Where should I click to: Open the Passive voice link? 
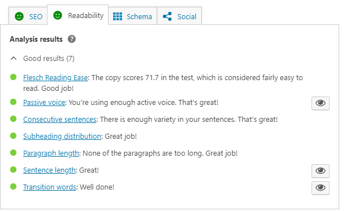coord(44,102)
